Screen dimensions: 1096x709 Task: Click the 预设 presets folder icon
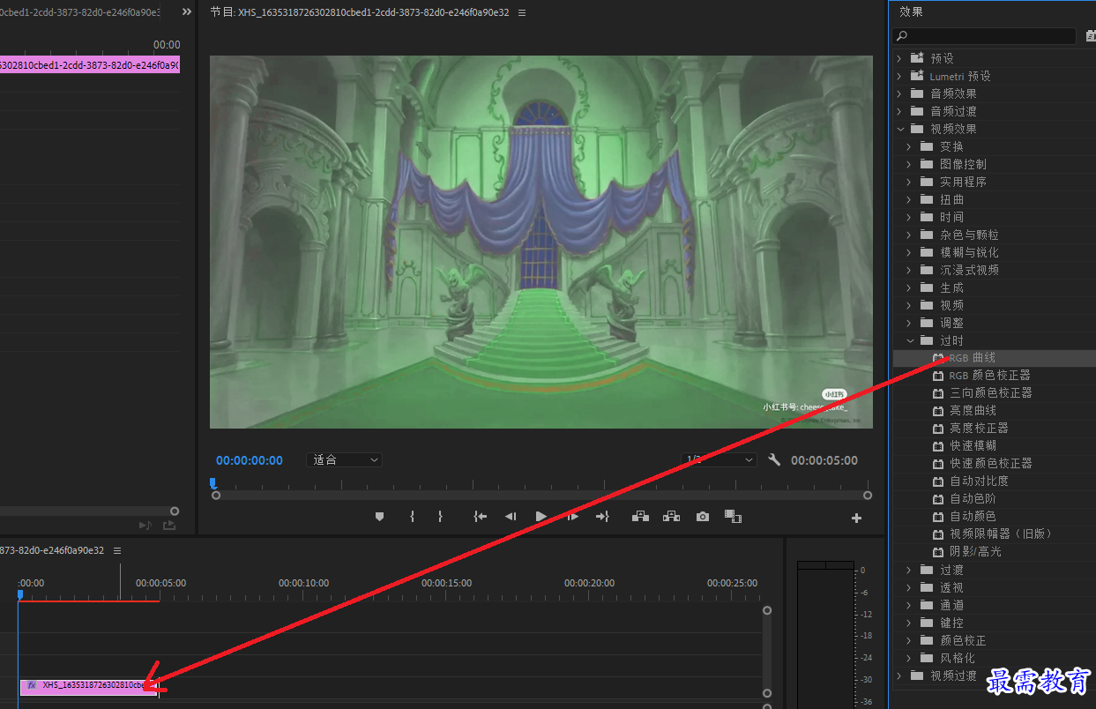tap(917, 58)
